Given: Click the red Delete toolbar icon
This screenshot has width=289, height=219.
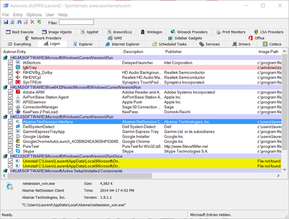Looking at the screenshot, I should [x=32, y=22].
